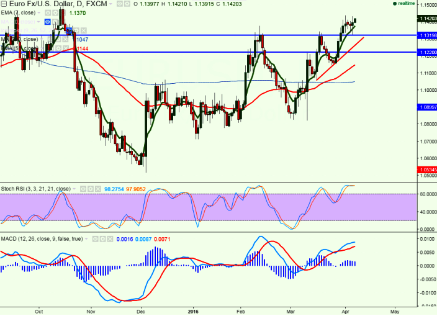
Task: Open Euro Fx/U.S. Dollar symbol dropdown arrow
Action: click(x=111, y=4)
